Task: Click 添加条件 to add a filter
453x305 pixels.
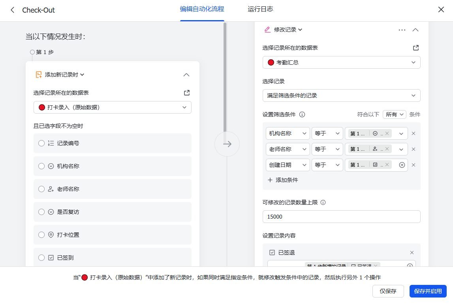Action: (283, 180)
